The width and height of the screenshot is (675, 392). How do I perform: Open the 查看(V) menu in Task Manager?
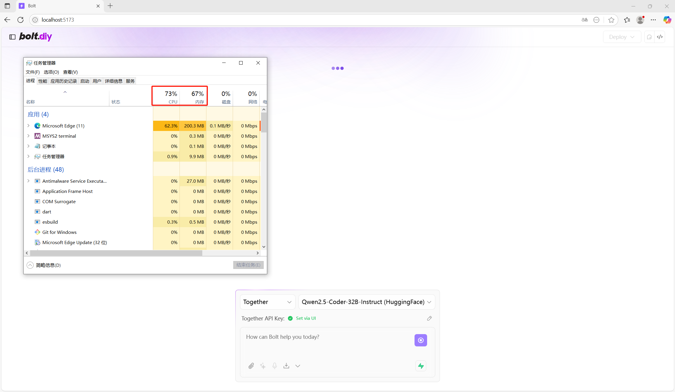pyautogui.click(x=70, y=72)
